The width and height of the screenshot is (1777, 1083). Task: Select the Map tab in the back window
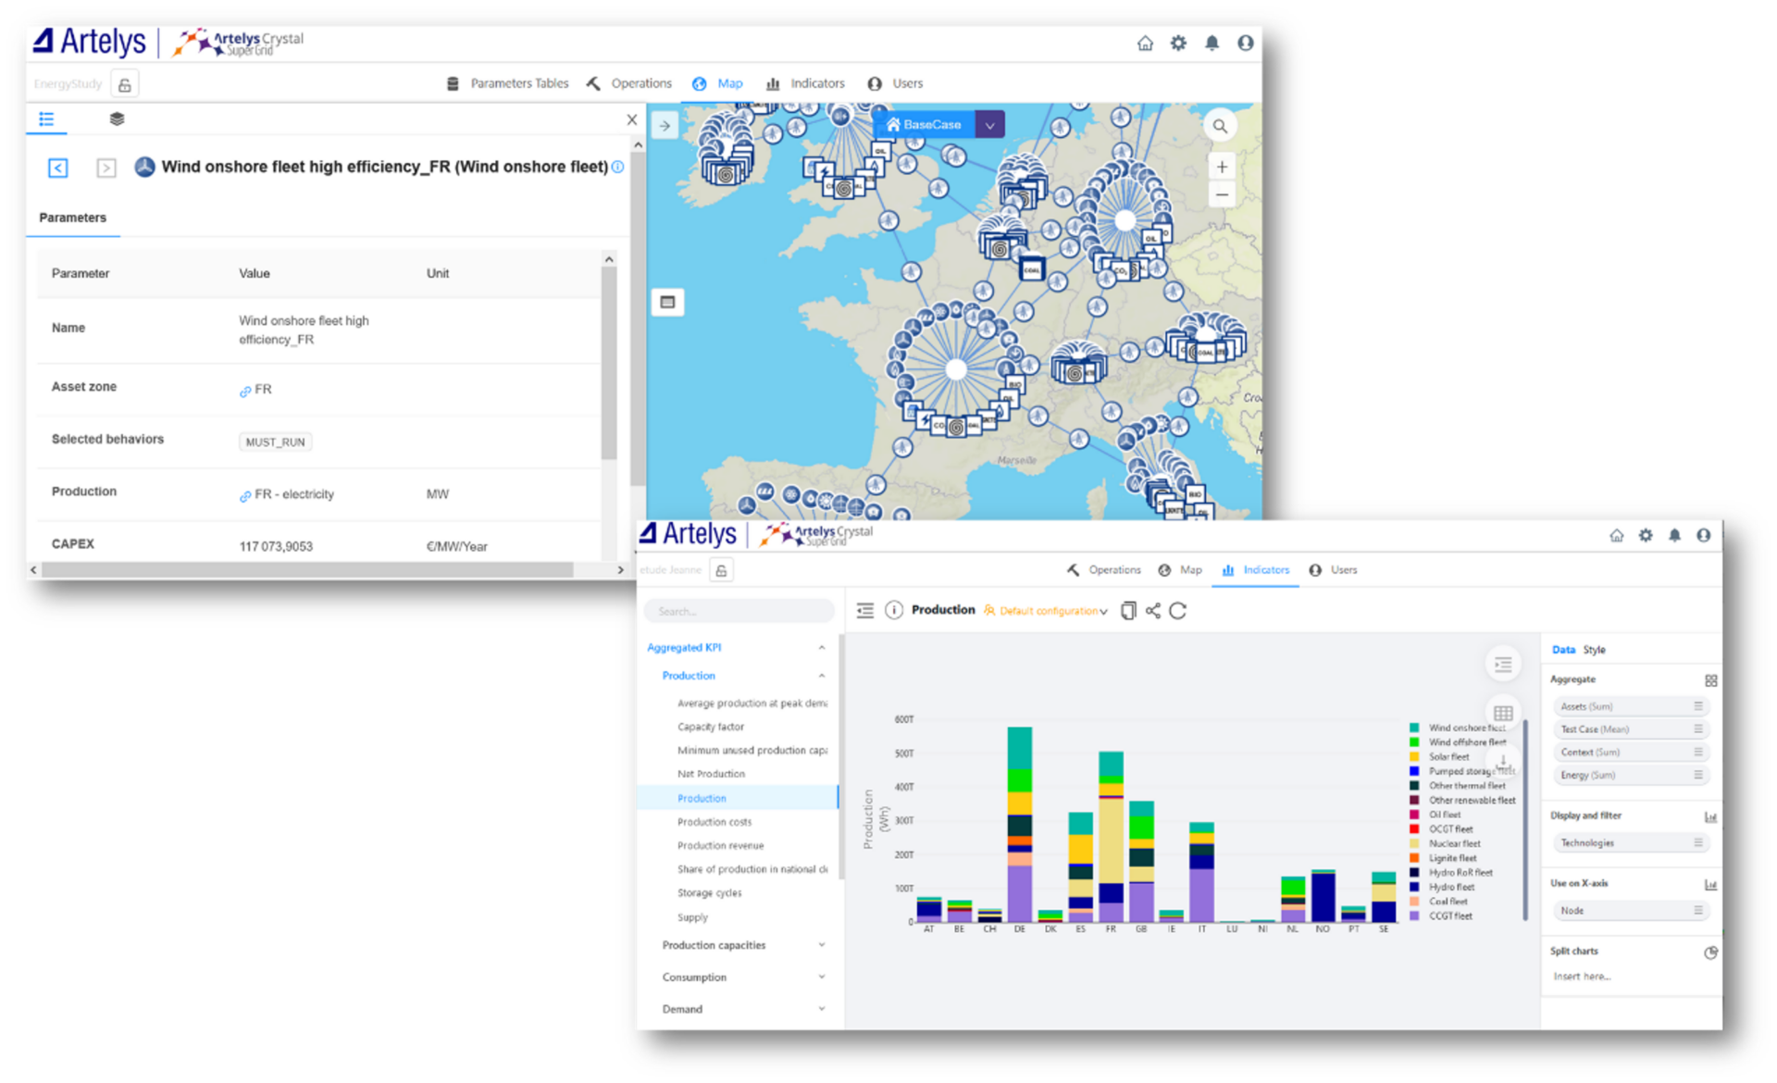(717, 83)
